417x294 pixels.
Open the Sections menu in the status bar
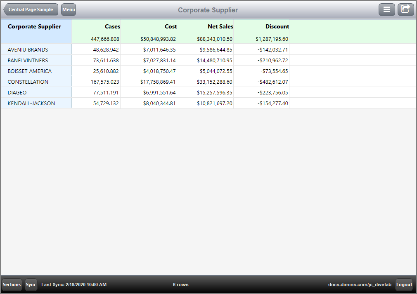(x=12, y=285)
